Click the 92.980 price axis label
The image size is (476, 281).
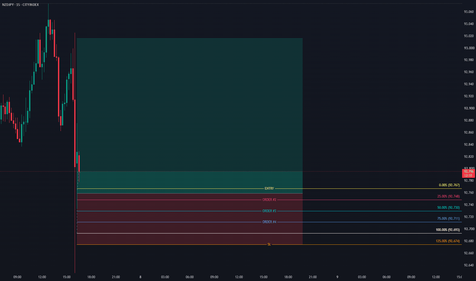pyautogui.click(x=469, y=60)
